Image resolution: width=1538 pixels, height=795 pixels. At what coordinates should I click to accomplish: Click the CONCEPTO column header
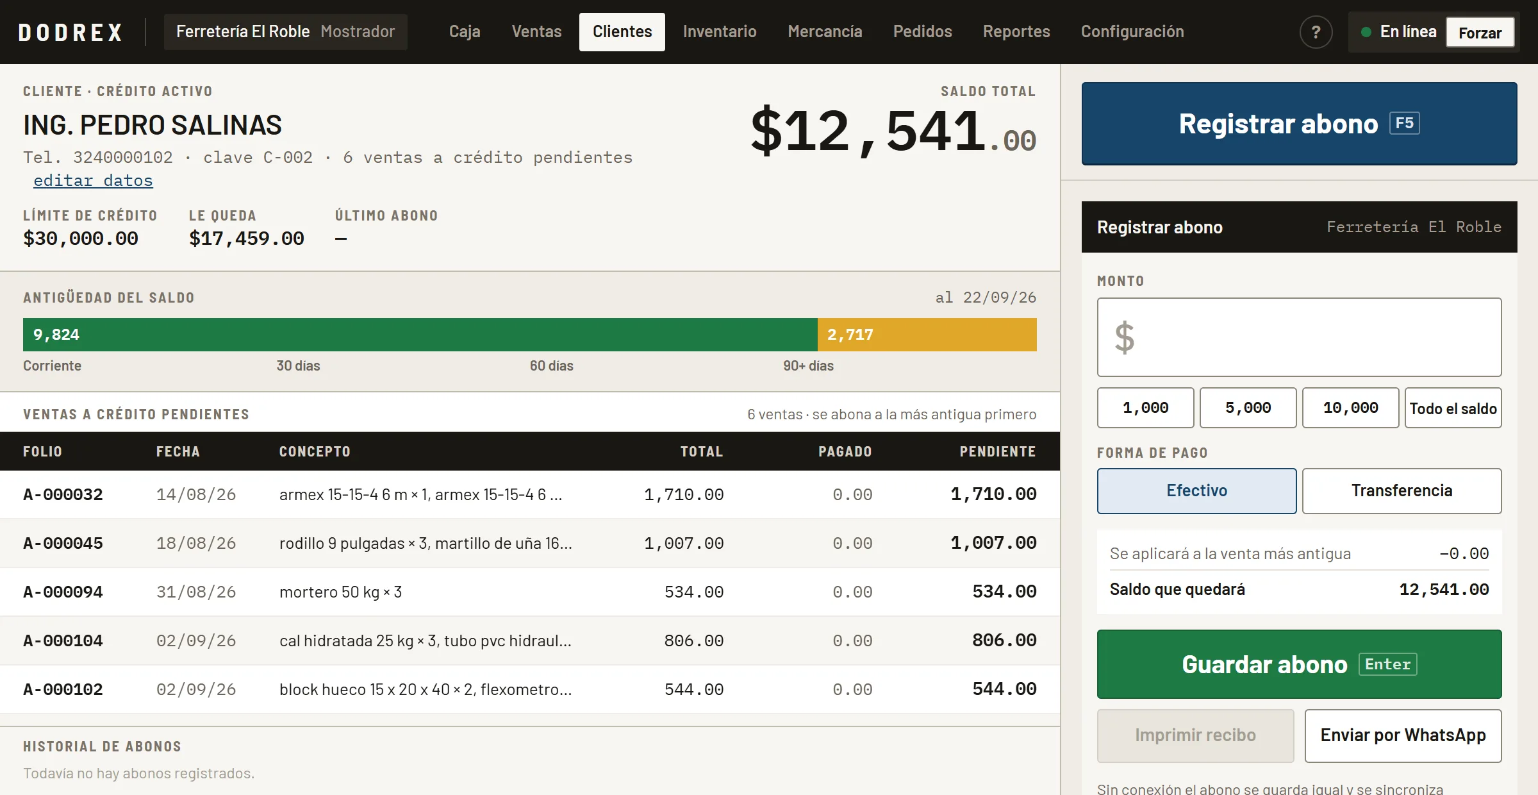[x=315, y=451]
